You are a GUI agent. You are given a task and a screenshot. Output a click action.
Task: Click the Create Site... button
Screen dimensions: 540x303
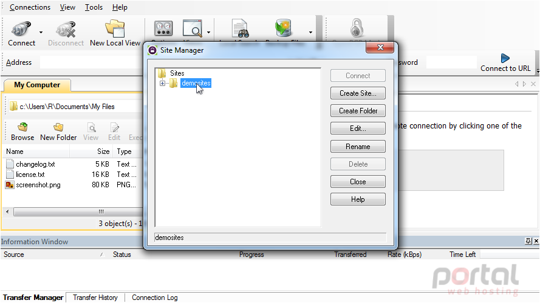tap(358, 93)
